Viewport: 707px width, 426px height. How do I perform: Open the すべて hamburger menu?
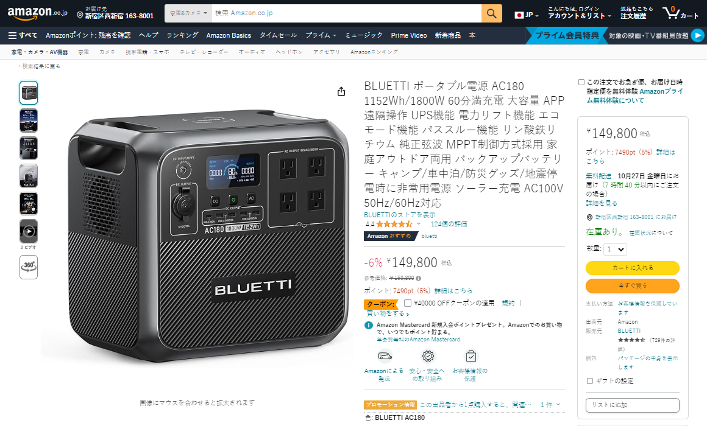click(23, 35)
